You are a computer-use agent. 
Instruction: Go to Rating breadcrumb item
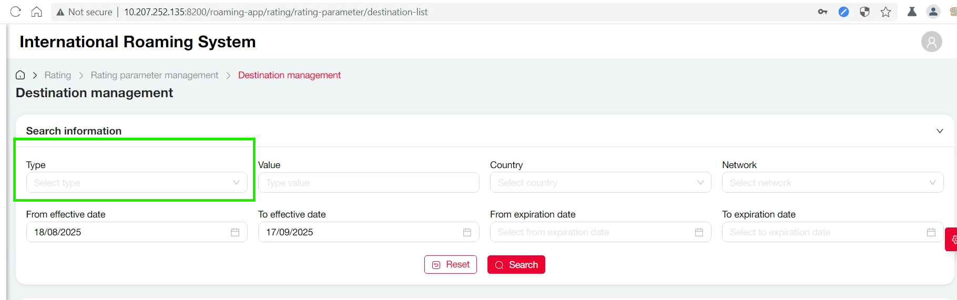tap(57, 75)
